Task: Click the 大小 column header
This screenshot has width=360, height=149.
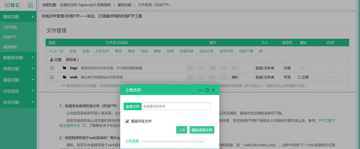Action: tap(264, 43)
